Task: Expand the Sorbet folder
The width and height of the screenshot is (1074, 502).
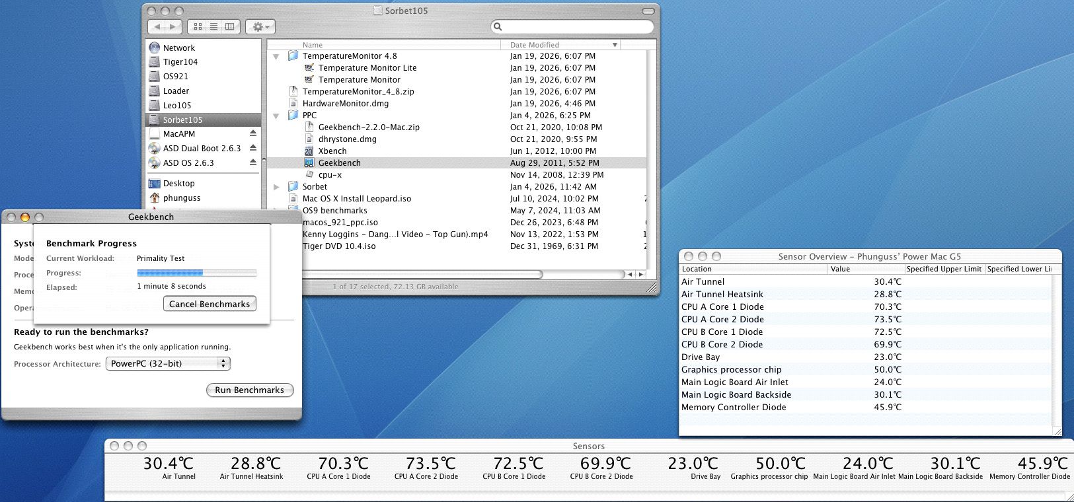Action: (276, 187)
